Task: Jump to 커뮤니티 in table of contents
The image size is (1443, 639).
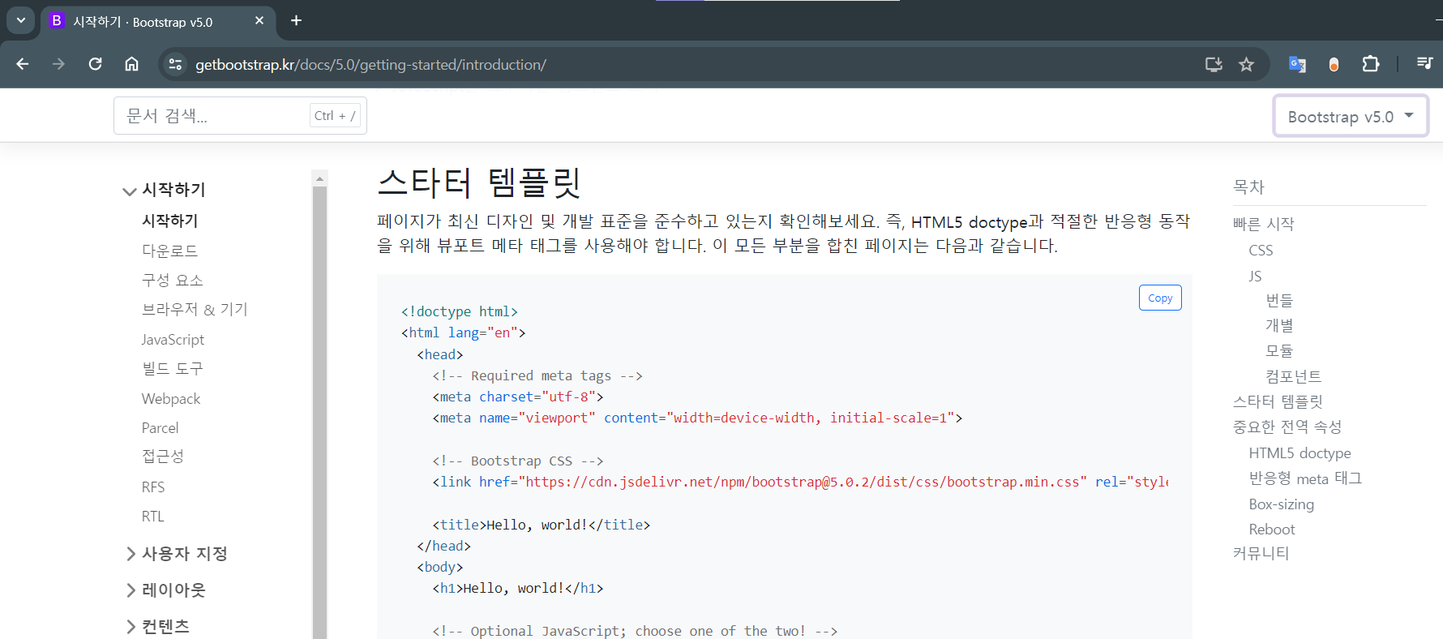Action: tap(1261, 554)
